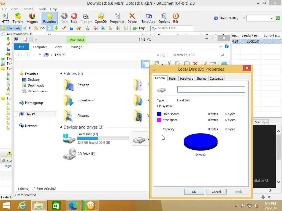Open the Manage ribbon tab
Image resolution: width=282 pixels, height=211 pixels.
tap(76, 47)
